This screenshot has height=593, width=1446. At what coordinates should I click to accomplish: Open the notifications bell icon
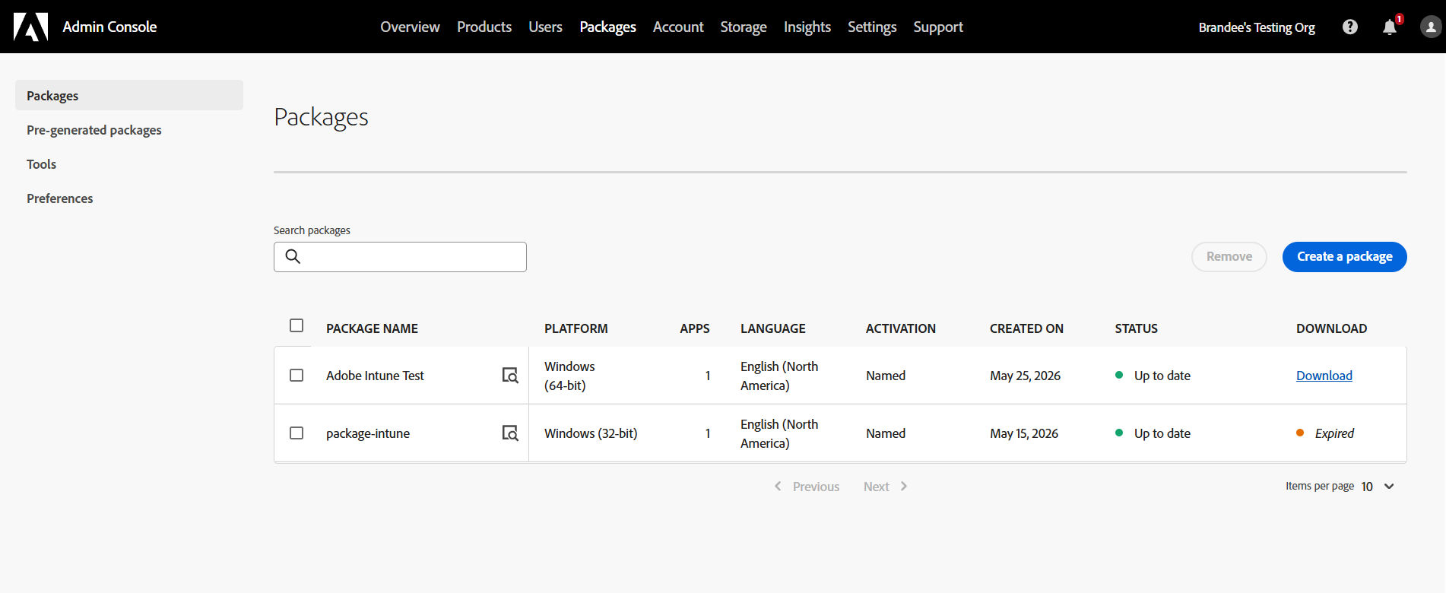click(x=1390, y=27)
